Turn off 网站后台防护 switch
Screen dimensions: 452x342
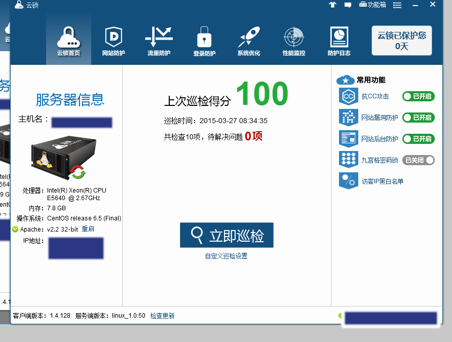[x=418, y=139]
